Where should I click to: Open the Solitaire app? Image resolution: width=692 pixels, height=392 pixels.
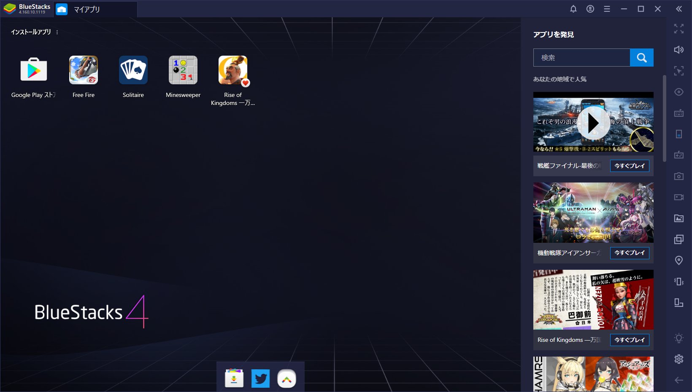click(133, 70)
